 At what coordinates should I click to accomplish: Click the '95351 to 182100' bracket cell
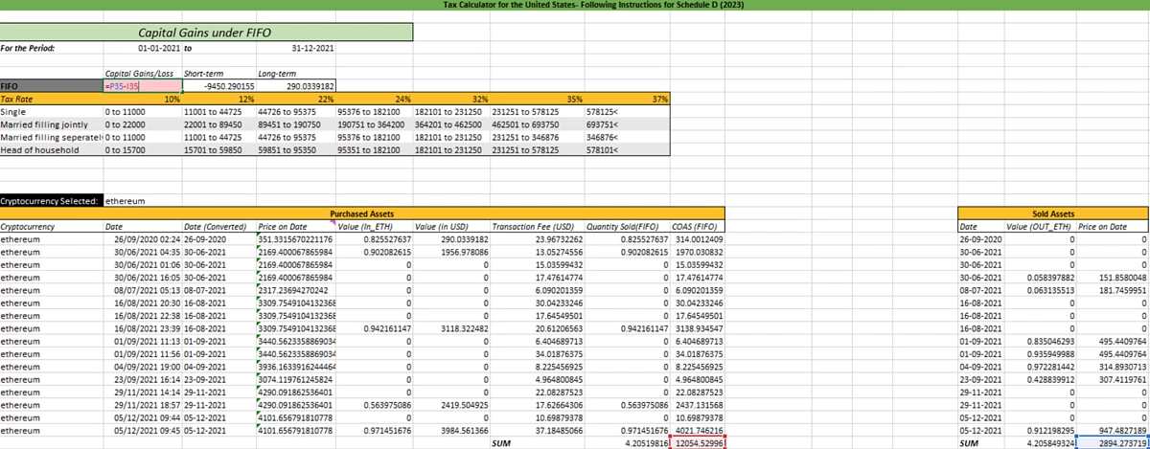pyautogui.click(x=374, y=149)
